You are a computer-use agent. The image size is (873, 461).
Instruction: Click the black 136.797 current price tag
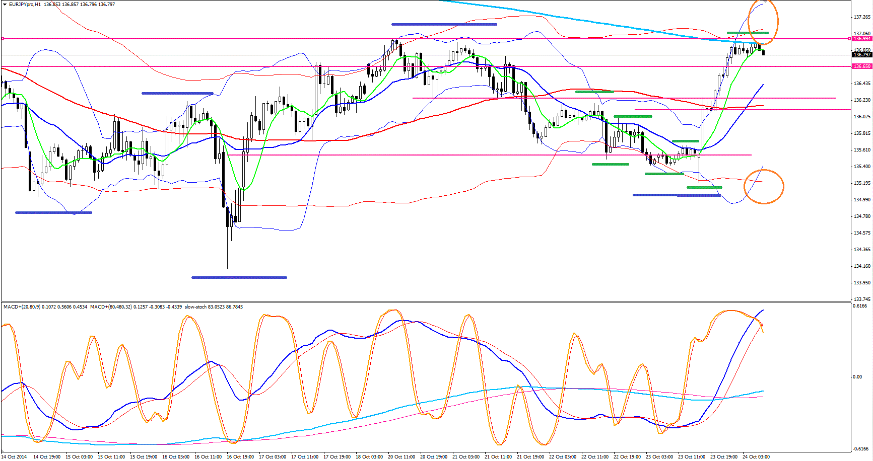pyautogui.click(x=862, y=55)
